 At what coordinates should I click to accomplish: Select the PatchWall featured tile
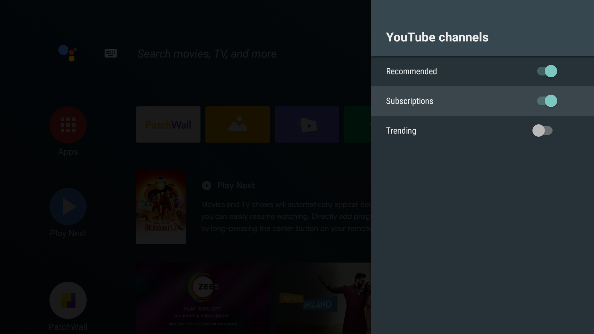[168, 124]
